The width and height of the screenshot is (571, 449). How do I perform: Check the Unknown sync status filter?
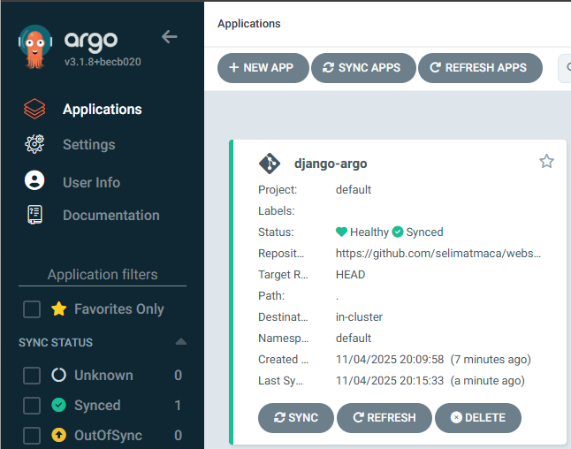pos(32,376)
